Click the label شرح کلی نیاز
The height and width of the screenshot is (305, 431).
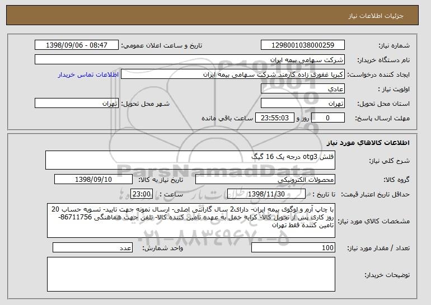coord(390,161)
